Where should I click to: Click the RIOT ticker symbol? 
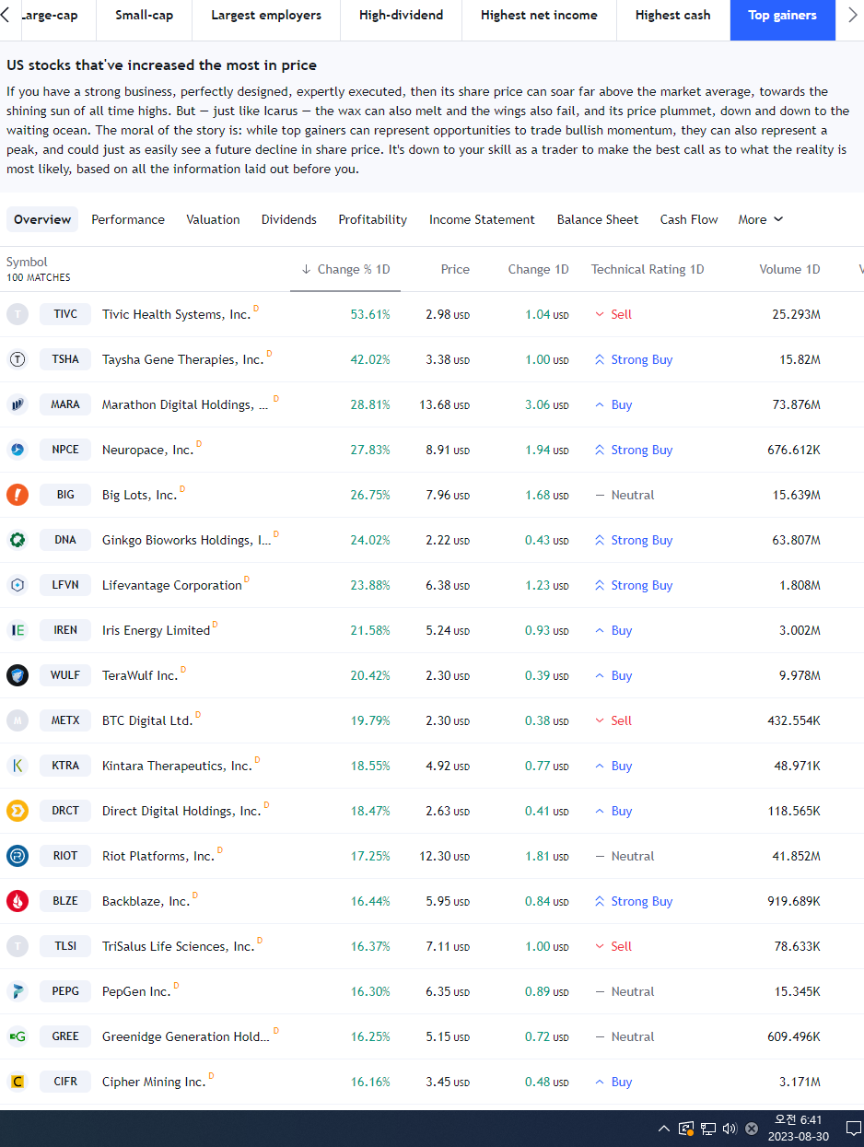[x=65, y=856]
